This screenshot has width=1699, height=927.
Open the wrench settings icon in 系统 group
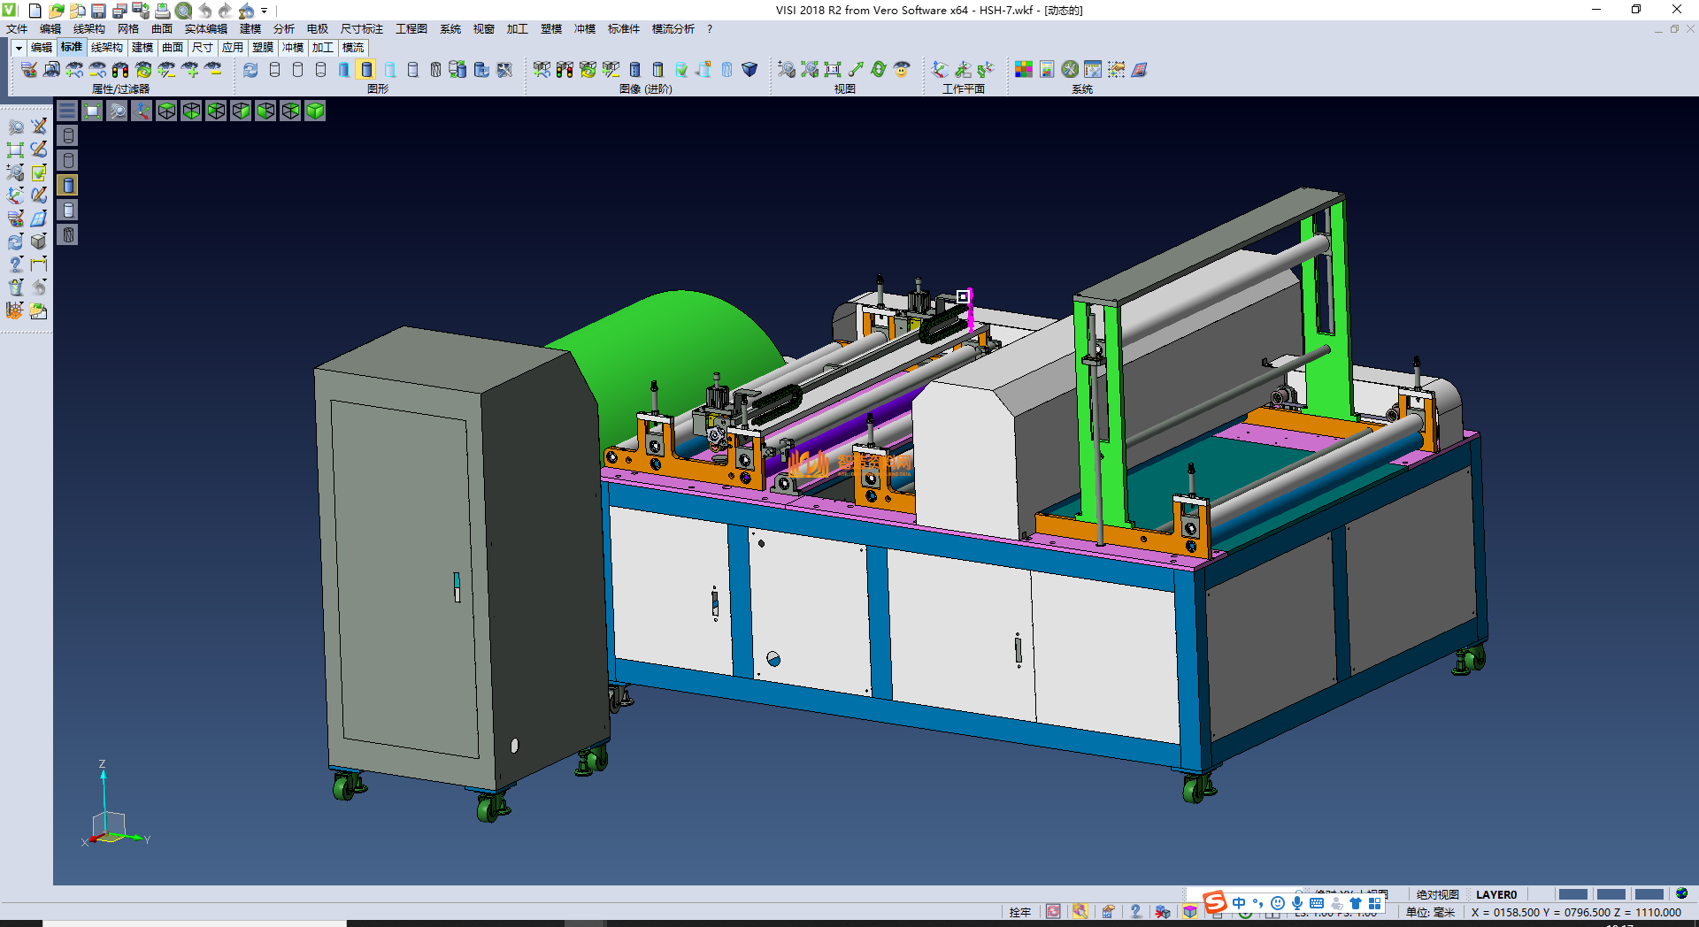[x=1070, y=70]
